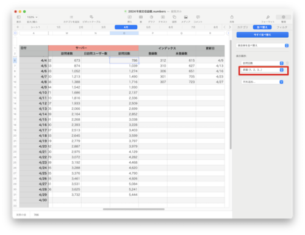The width and height of the screenshot is (305, 235).
Task: Click the 図形 shape icon
Action: coord(174,17)
